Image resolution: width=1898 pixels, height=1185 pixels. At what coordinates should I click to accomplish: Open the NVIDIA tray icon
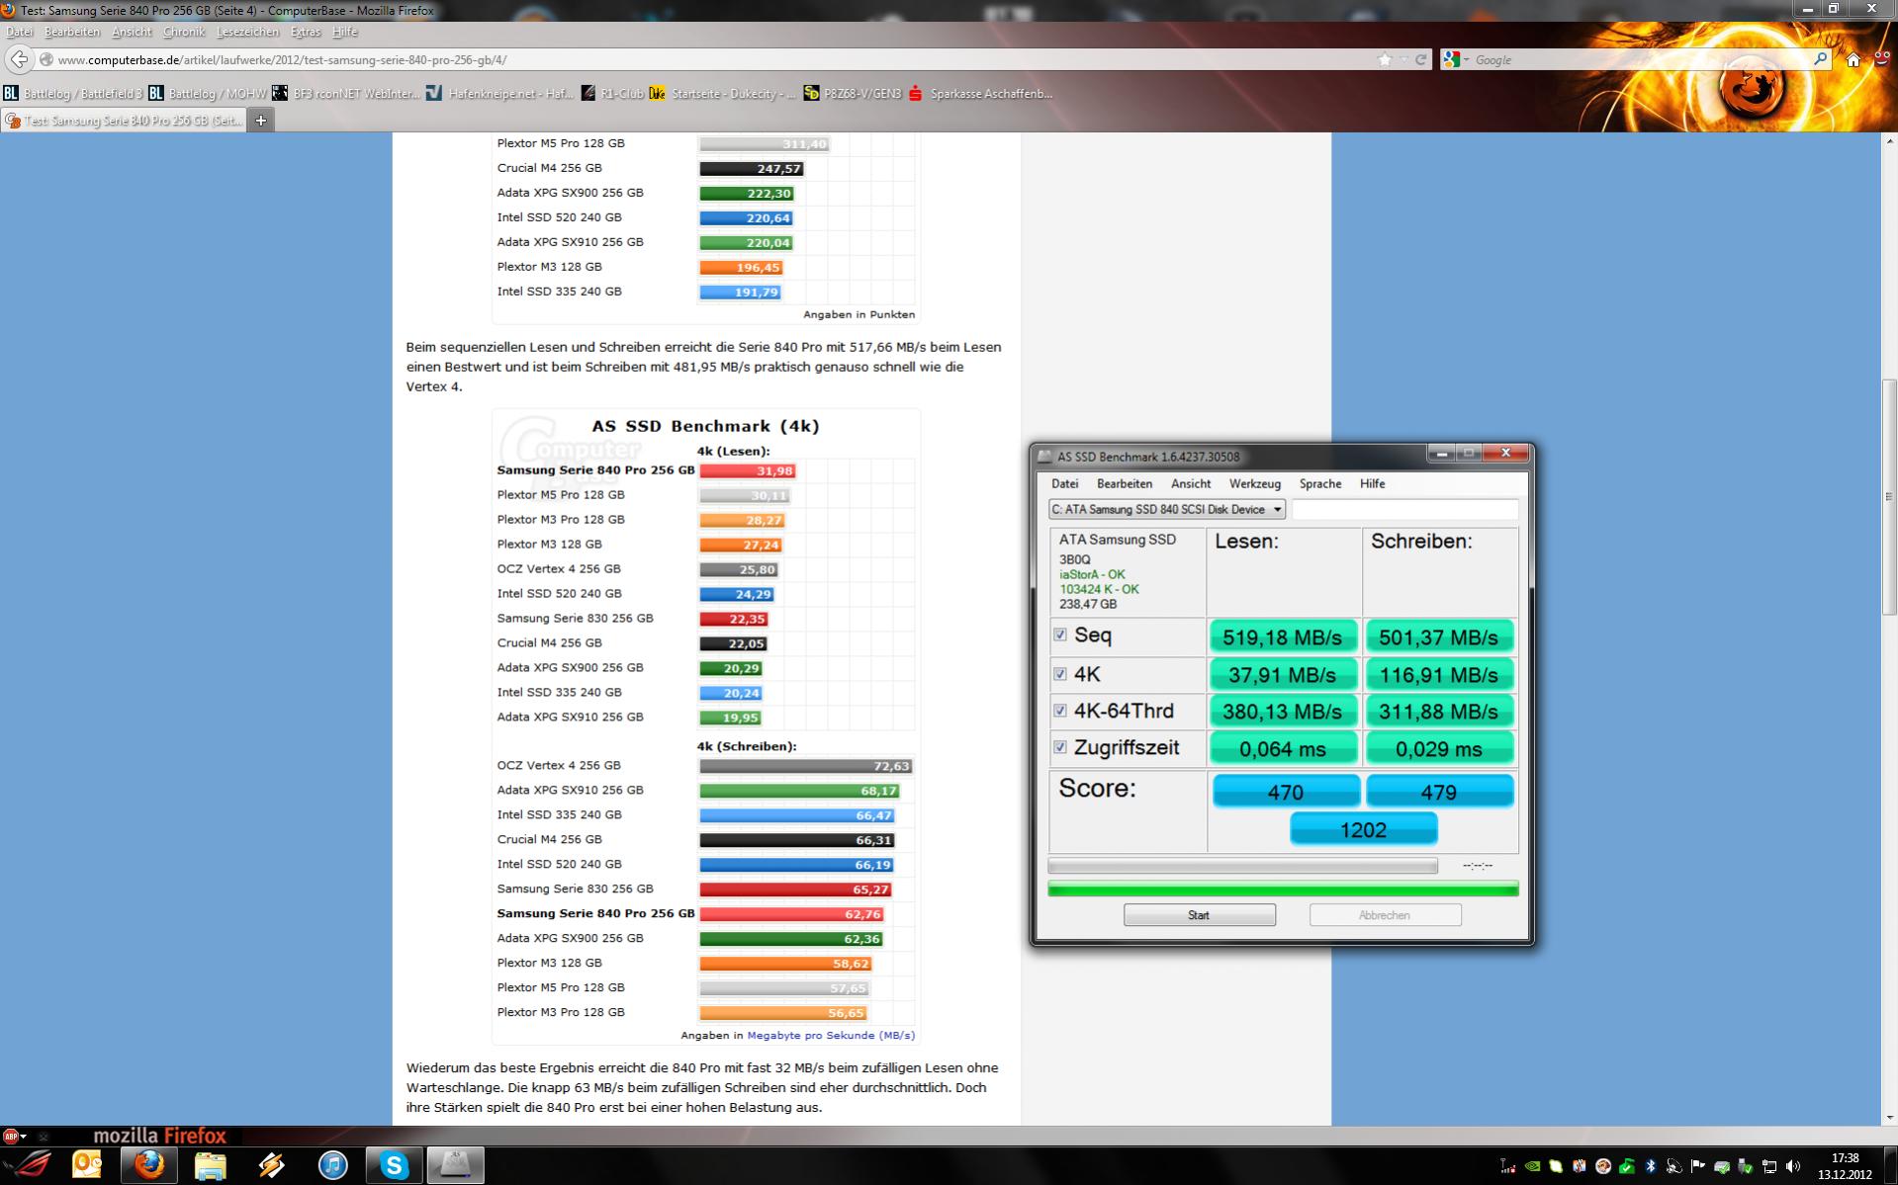[x=1532, y=1166]
